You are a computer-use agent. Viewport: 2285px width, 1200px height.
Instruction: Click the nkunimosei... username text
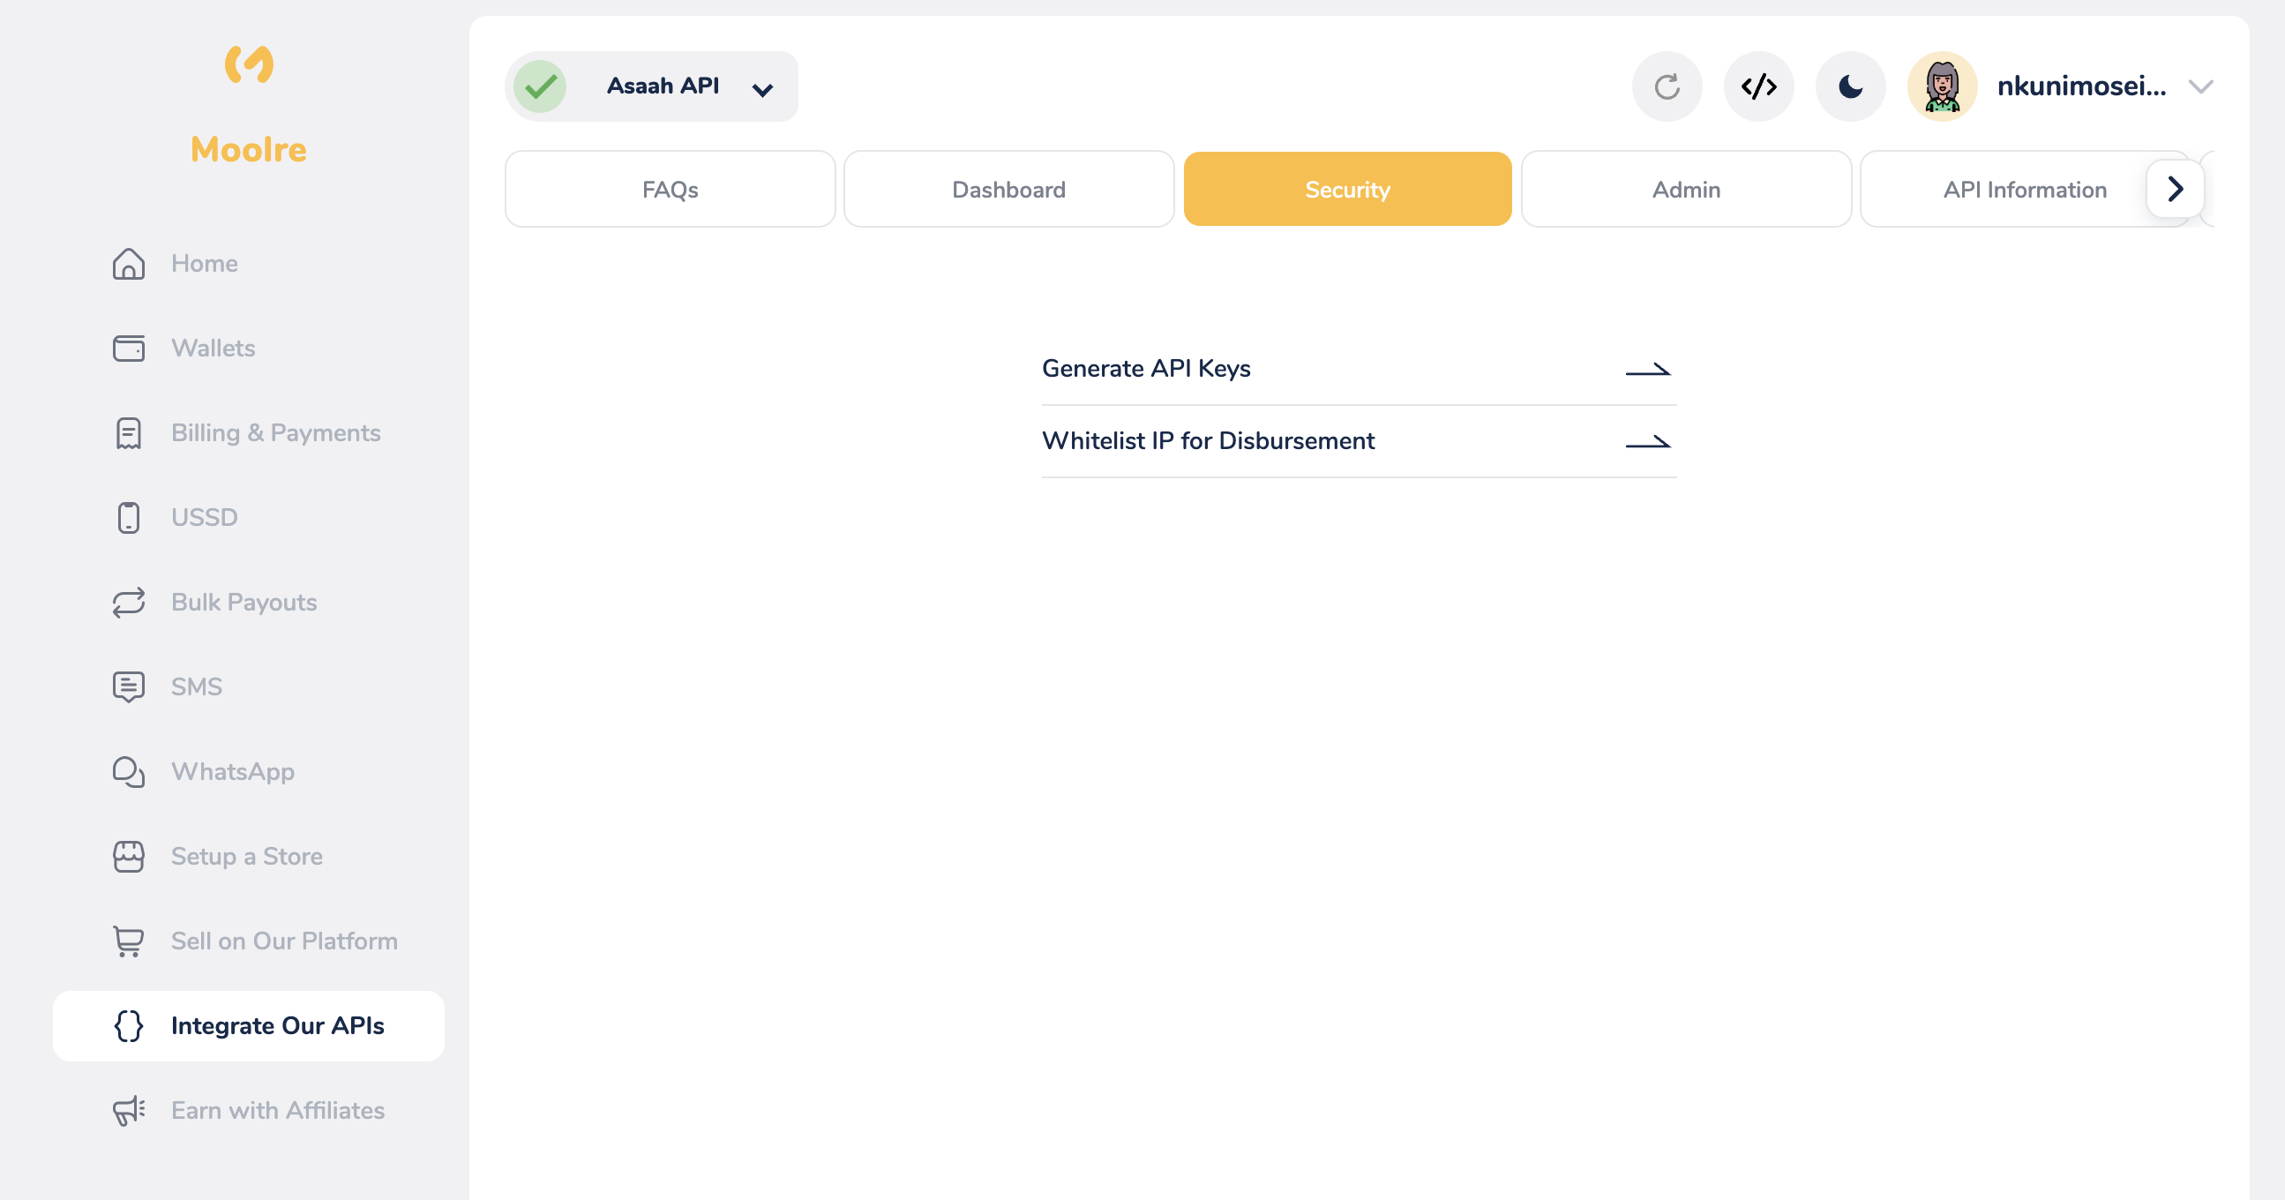[2081, 86]
